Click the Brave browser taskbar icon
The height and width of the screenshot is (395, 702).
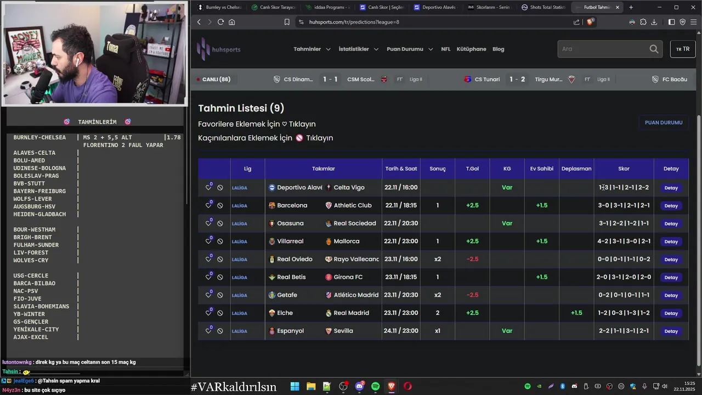pos(392,386)
